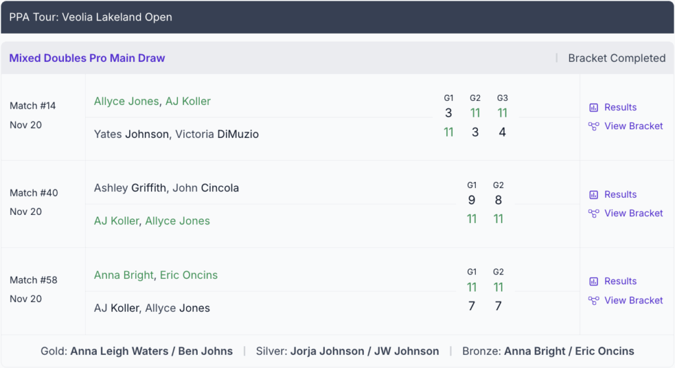Click AJ Koller, Allyce Jones winner in Match #40

pos(152,221)
